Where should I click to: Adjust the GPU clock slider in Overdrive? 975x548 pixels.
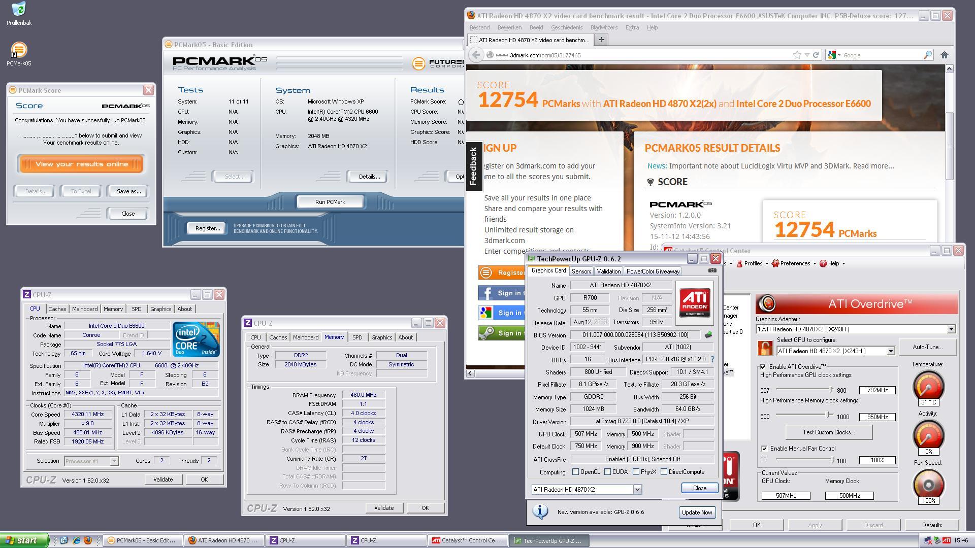pos(831,390)
